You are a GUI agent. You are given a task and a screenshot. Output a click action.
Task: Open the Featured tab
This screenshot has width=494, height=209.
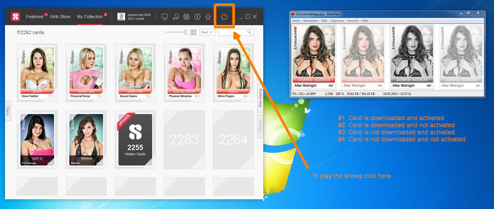35,17
